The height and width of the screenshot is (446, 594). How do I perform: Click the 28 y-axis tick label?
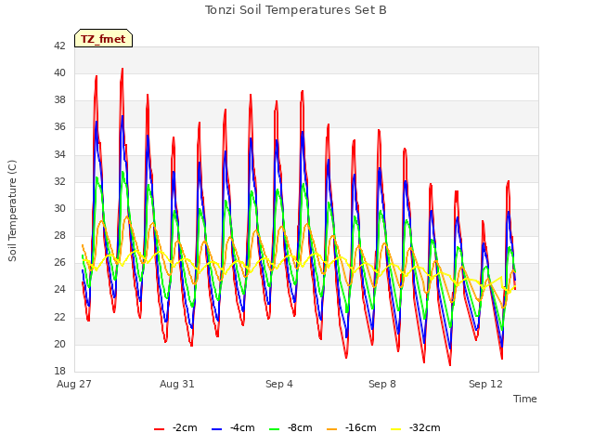pyautogui.click(x=59, y=235)
